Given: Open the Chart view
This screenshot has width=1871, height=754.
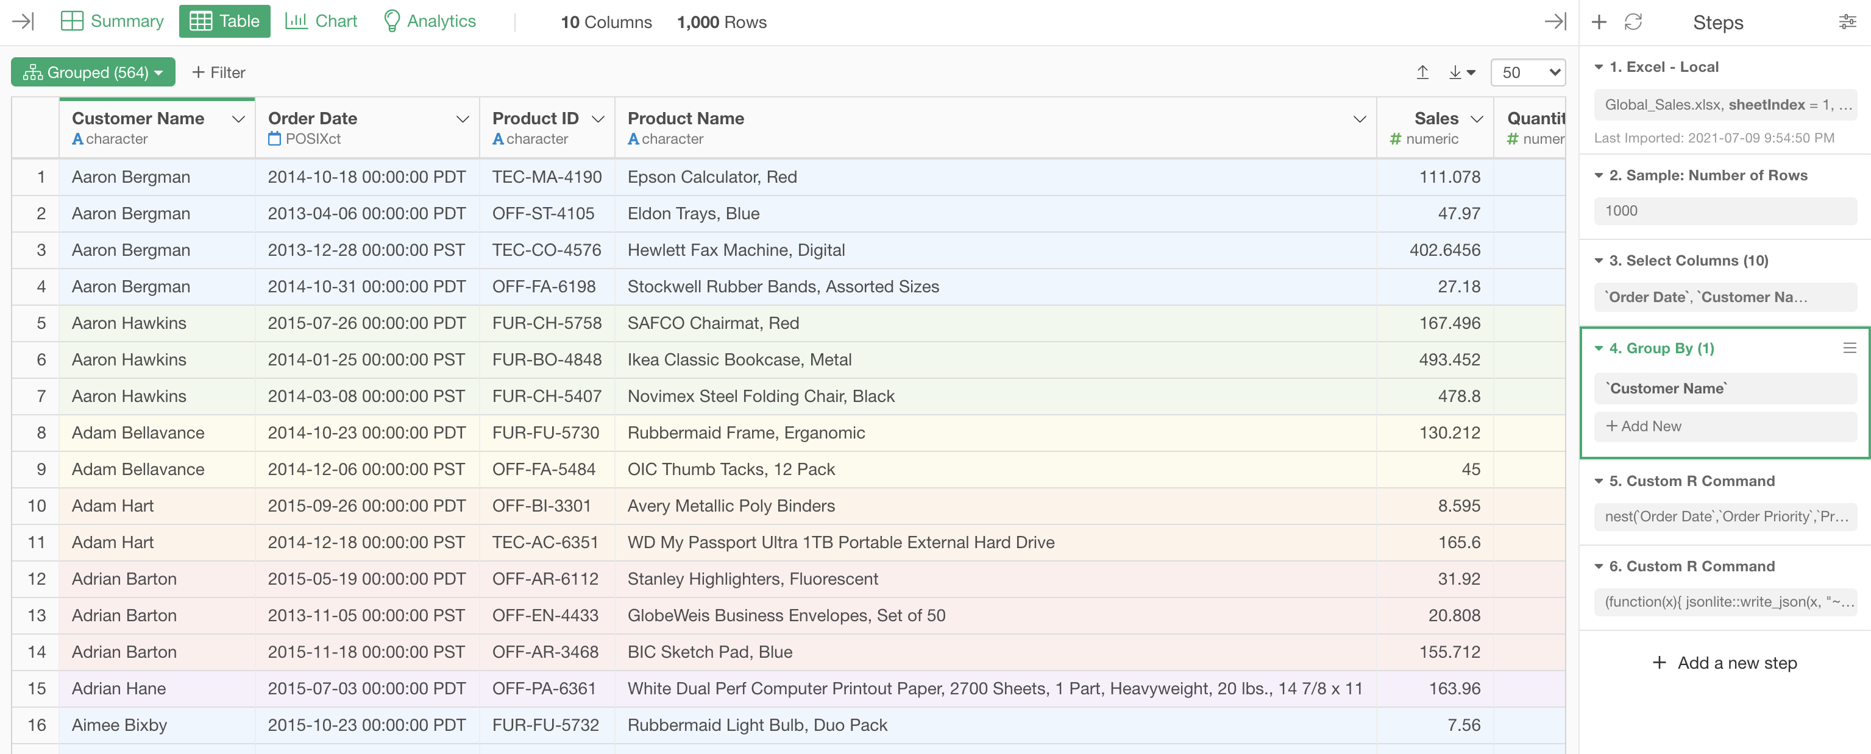Looking at the screenshot, I should tap(321, 22).
